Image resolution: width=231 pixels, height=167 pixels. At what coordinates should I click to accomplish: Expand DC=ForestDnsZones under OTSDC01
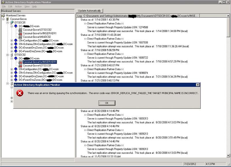[12, 51]
